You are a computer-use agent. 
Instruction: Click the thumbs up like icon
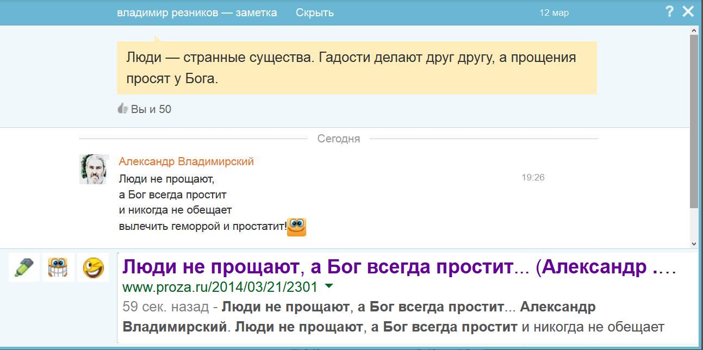[x=123, y=109]
